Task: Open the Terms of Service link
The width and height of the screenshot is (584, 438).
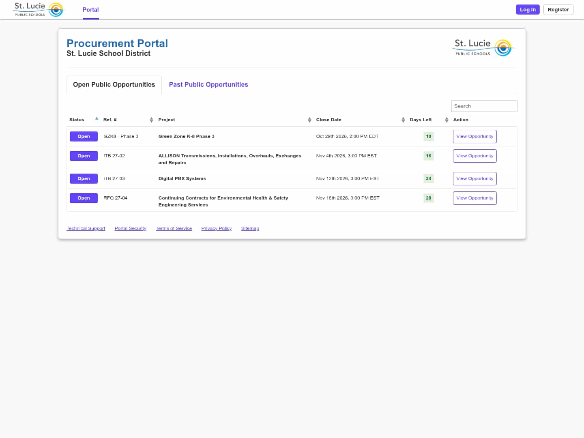Action: (174, 228)
